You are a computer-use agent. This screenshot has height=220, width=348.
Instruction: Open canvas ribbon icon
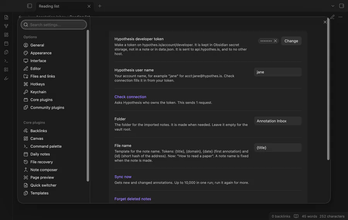6,35
